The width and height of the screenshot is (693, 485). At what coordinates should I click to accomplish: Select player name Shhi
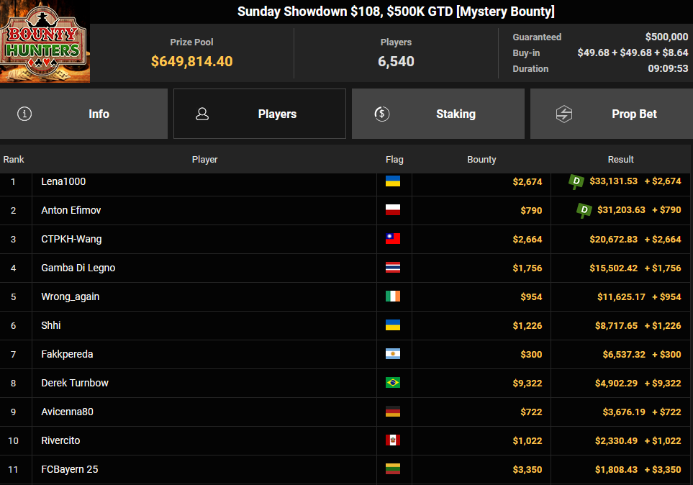point(51,325)
